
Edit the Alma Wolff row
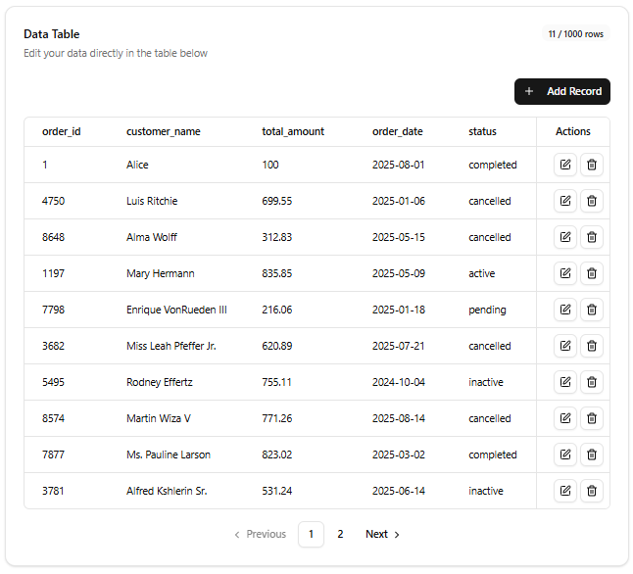pos(565,237)
